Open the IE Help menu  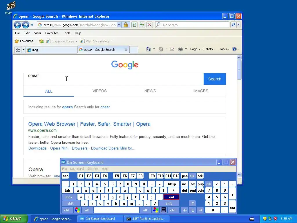click(x=78, y=33)
